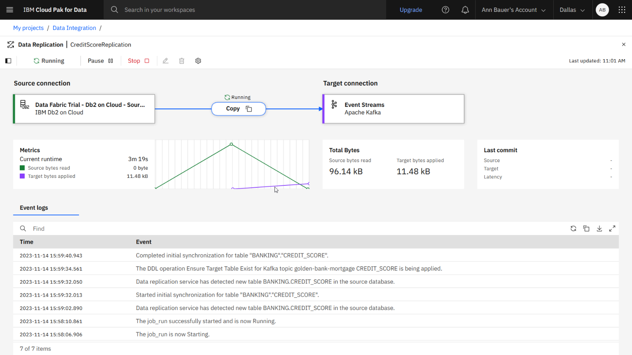
Task: Go to Data Integration breadcrumb
Action: coord(74,28)
